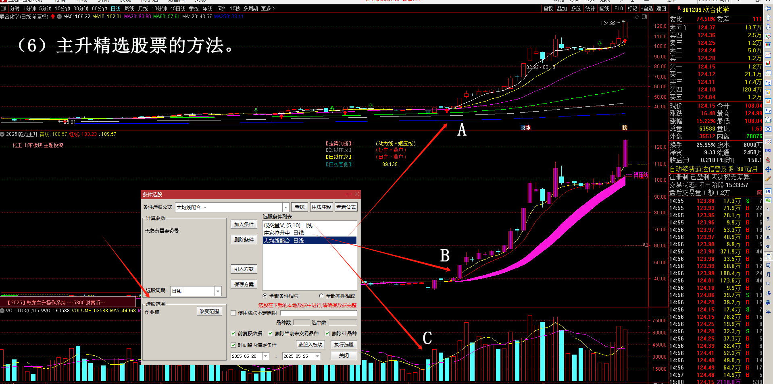This screenshot has width=773, height=384.
Task: Select 庄家拉升中 日线 in condition list
Action: pos(309,233)
